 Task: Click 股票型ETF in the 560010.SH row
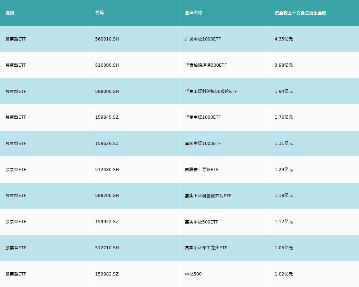16,39
